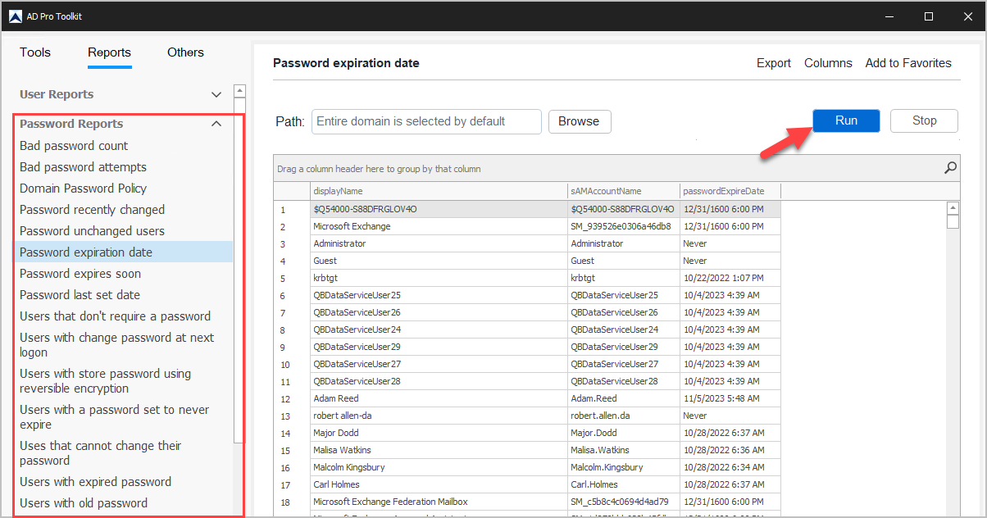Add this report to Favorites

tap(907, 62)
